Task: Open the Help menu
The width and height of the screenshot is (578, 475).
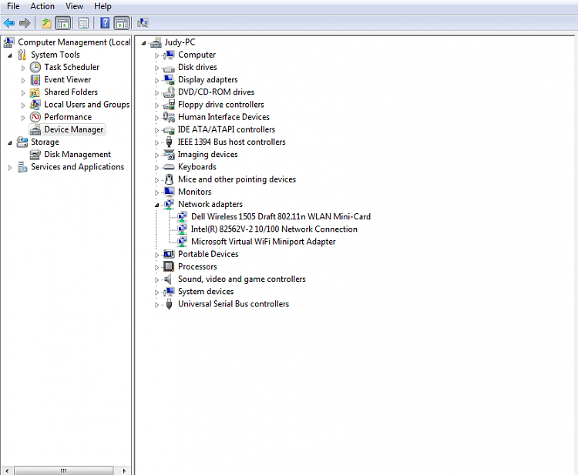Action: pos(102,6)
